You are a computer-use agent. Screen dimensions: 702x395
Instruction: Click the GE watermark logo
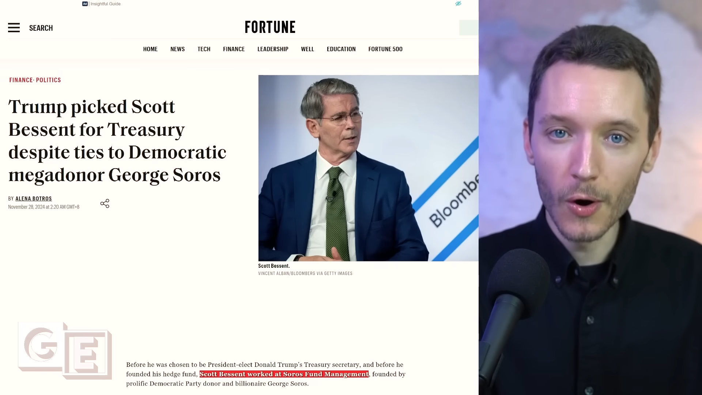(x=65, y=351)
